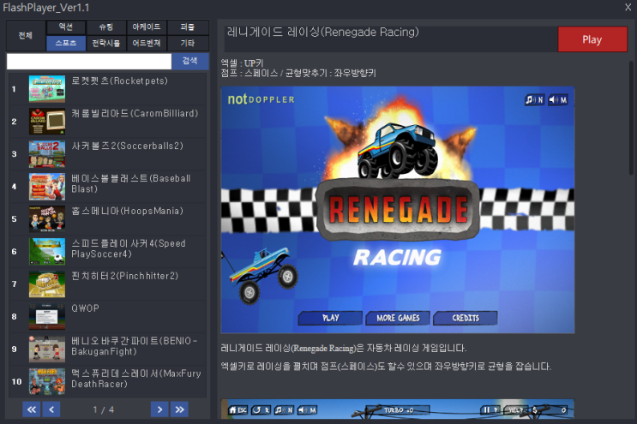Viewport: 637px width, 424px height.
Task: Click the pause icon in lower screenshot
Action: pos(490,410)
